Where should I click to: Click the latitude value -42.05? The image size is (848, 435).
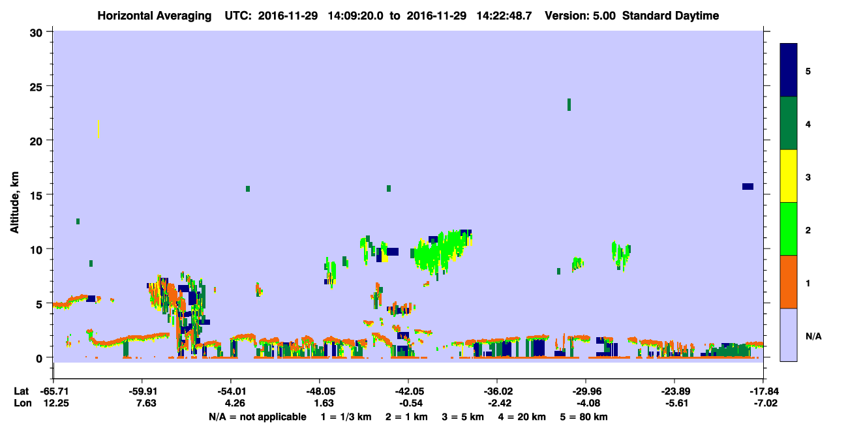[x=408, y=391]
